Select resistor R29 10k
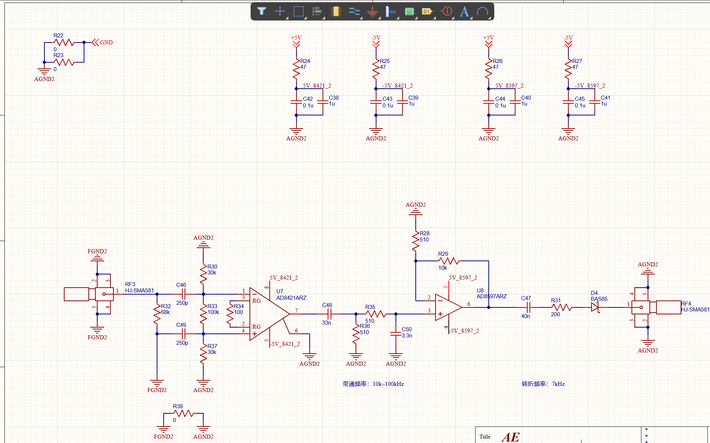 click(x=449, y=261)
